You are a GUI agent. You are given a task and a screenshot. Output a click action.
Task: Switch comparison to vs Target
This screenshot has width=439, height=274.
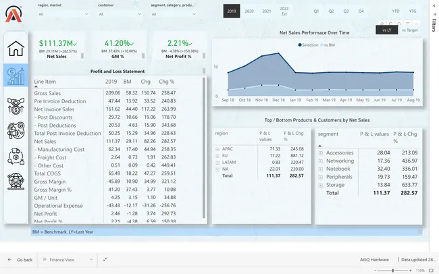tap(409, 30)
